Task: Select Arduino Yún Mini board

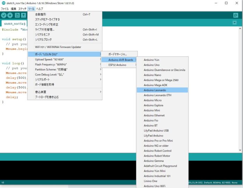Action: pos(162,171)
